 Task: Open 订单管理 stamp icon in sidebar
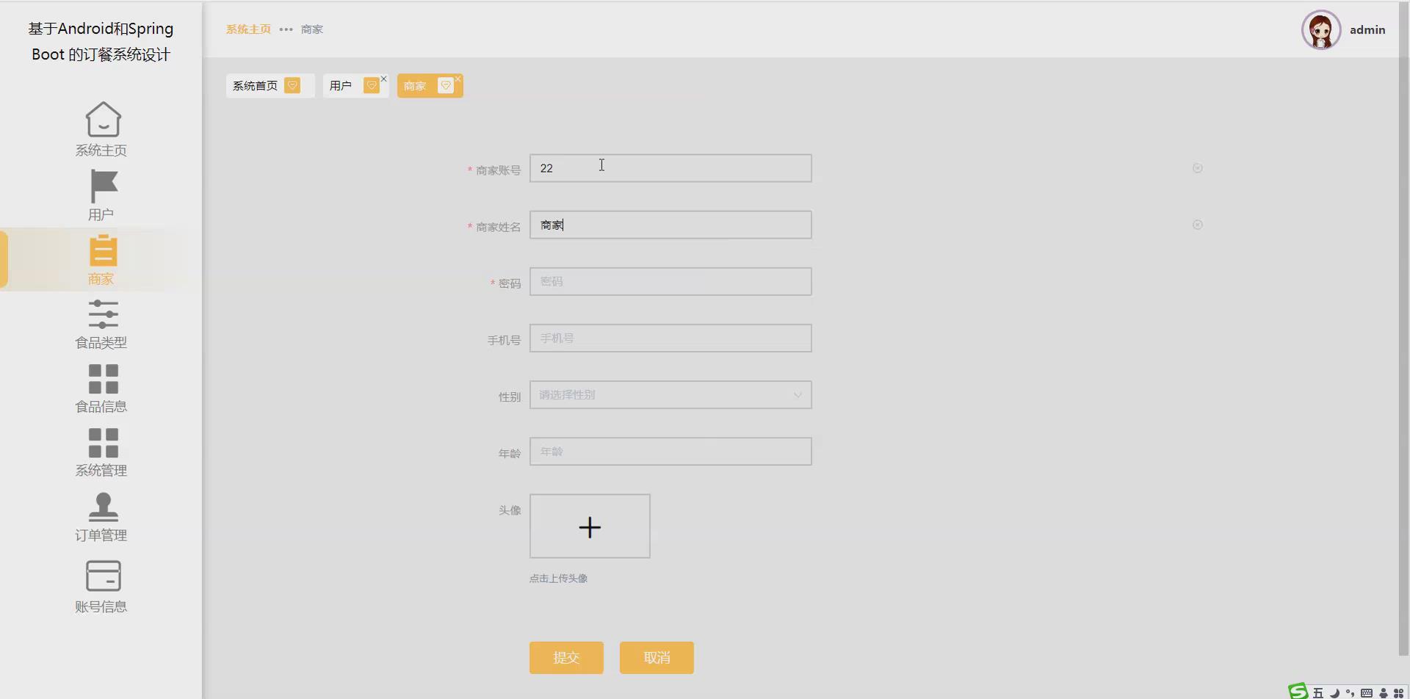[x=103, y=507]
